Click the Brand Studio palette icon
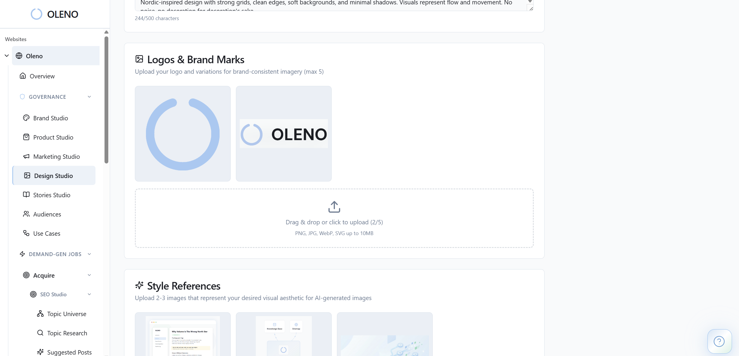 point(26,118)
